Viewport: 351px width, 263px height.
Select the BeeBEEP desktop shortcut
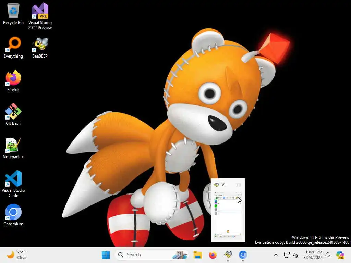coord(40,47)
